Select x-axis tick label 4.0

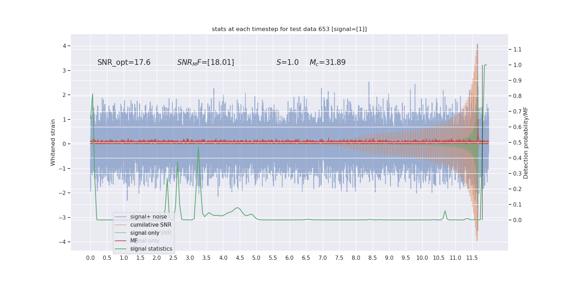(223, 258)
